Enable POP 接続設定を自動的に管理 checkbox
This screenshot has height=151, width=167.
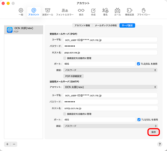point(65,58)
